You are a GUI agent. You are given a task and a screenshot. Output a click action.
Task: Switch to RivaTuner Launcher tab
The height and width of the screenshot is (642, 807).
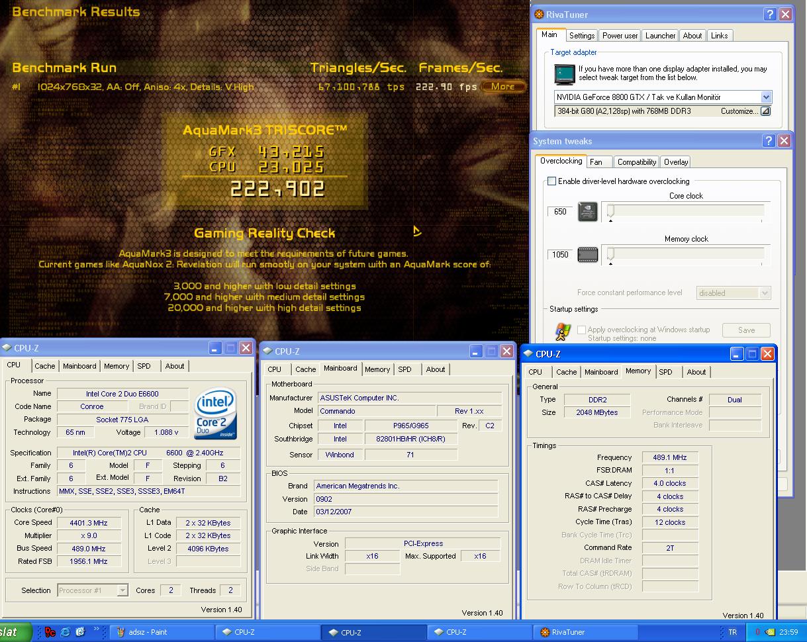tap(660, 36)
